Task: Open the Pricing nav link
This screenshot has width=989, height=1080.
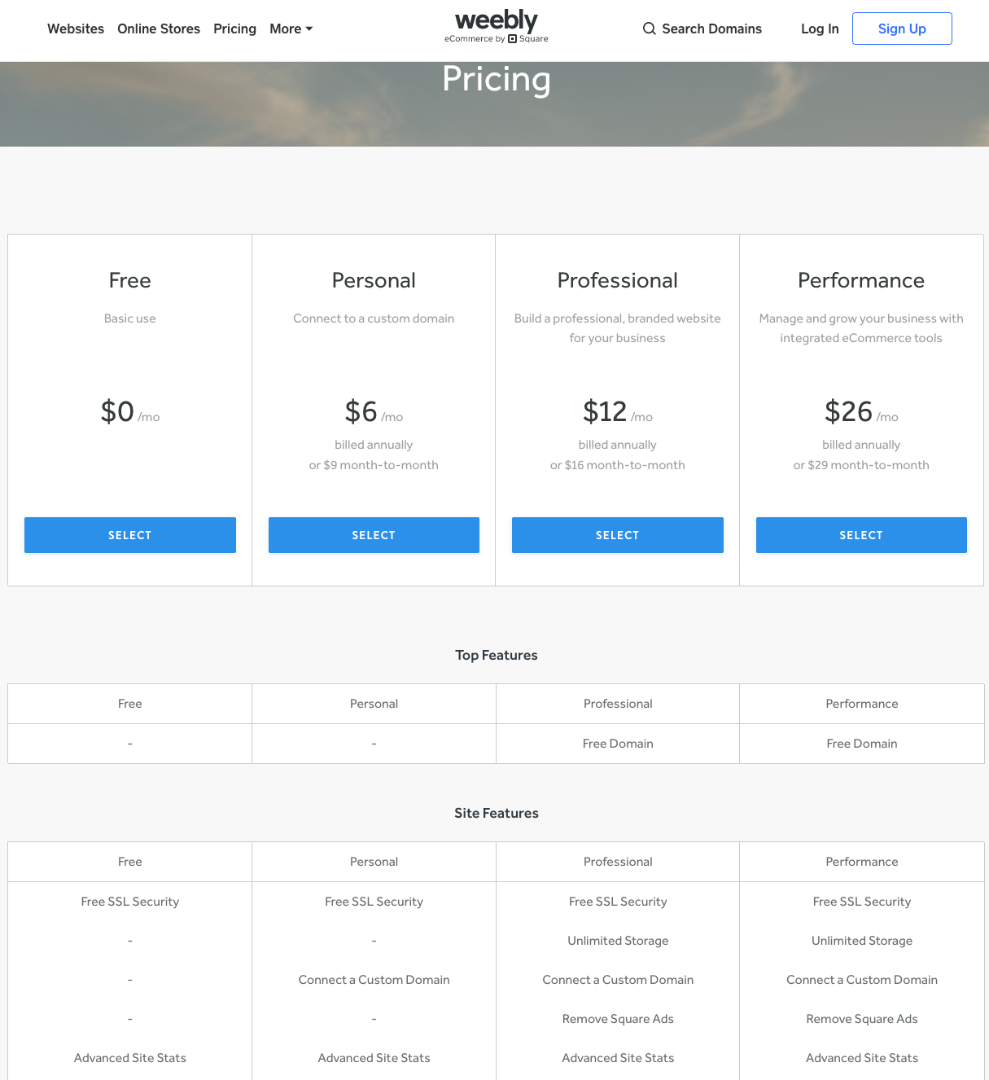Action: 234,29
